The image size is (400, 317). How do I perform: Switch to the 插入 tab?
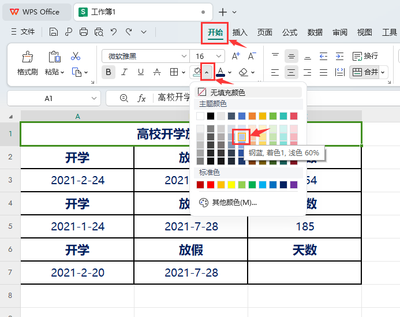[x=240, y=32]
